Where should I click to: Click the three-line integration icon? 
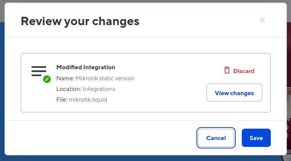[x=39, y=71]
